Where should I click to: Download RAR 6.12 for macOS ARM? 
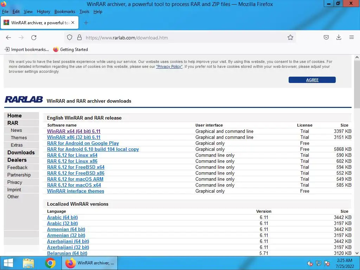(75, 179)
